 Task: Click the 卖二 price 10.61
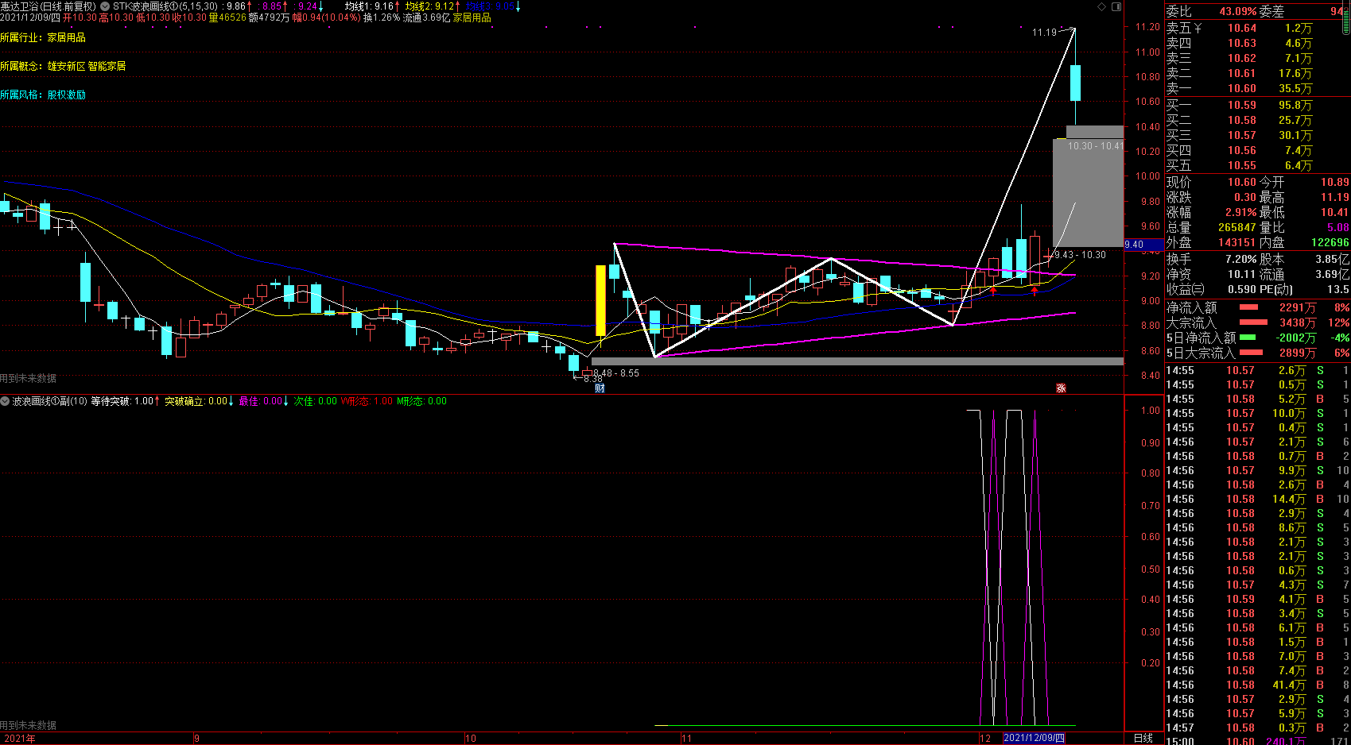[1241, 74]
